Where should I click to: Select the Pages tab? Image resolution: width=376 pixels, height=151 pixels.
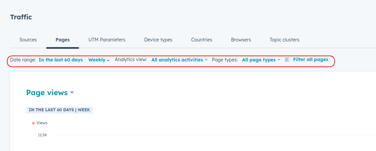click(x=63, y=40)
